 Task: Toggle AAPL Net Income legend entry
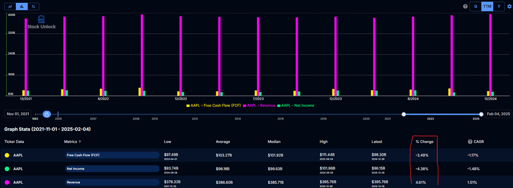[x=296, y=105]
